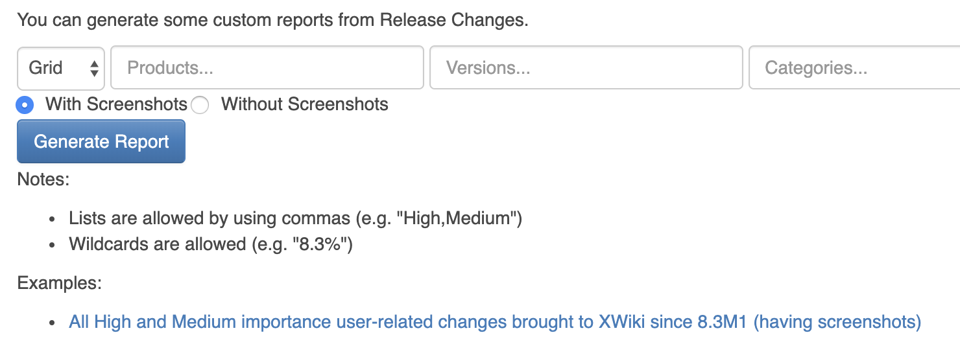Choose the Without Screenshots radio button
The height and width of the screenshot is (346, 960).
[x=200, y=105]
